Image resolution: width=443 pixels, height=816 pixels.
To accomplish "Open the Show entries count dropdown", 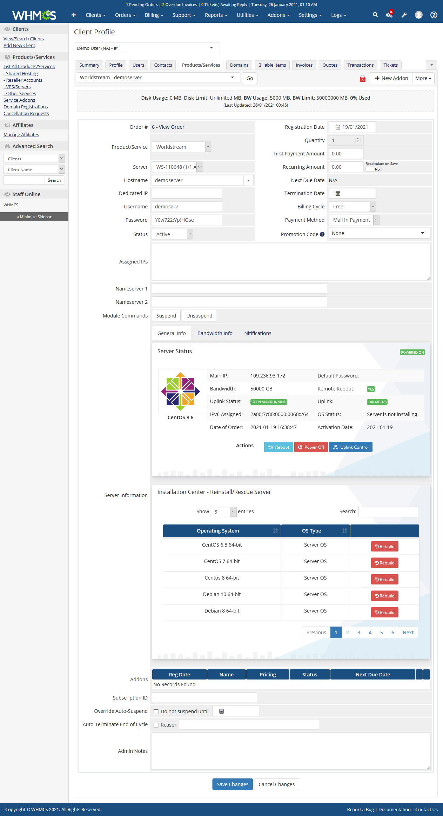I will tap(223, 512).
